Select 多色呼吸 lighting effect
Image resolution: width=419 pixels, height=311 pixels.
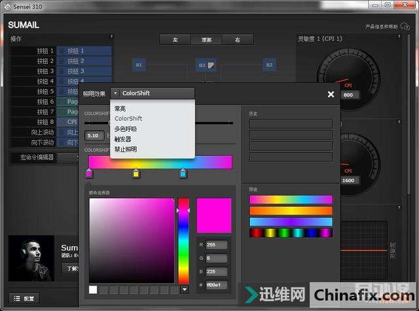pos(125,129)
